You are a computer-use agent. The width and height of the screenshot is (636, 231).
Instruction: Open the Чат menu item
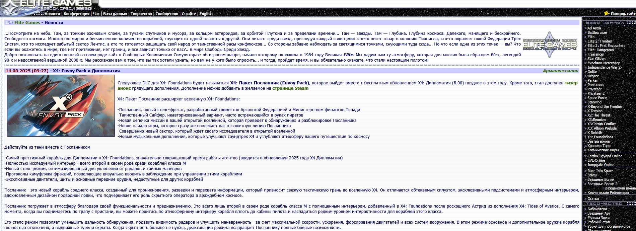coord(96,14)
